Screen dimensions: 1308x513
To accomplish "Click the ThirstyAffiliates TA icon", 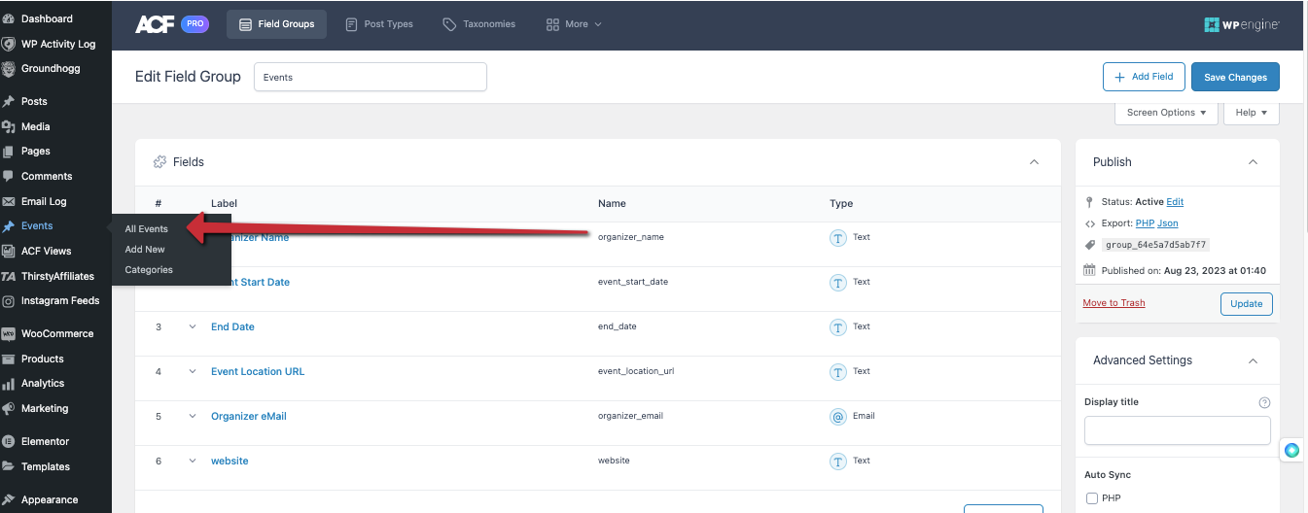I will pos(9,276).
